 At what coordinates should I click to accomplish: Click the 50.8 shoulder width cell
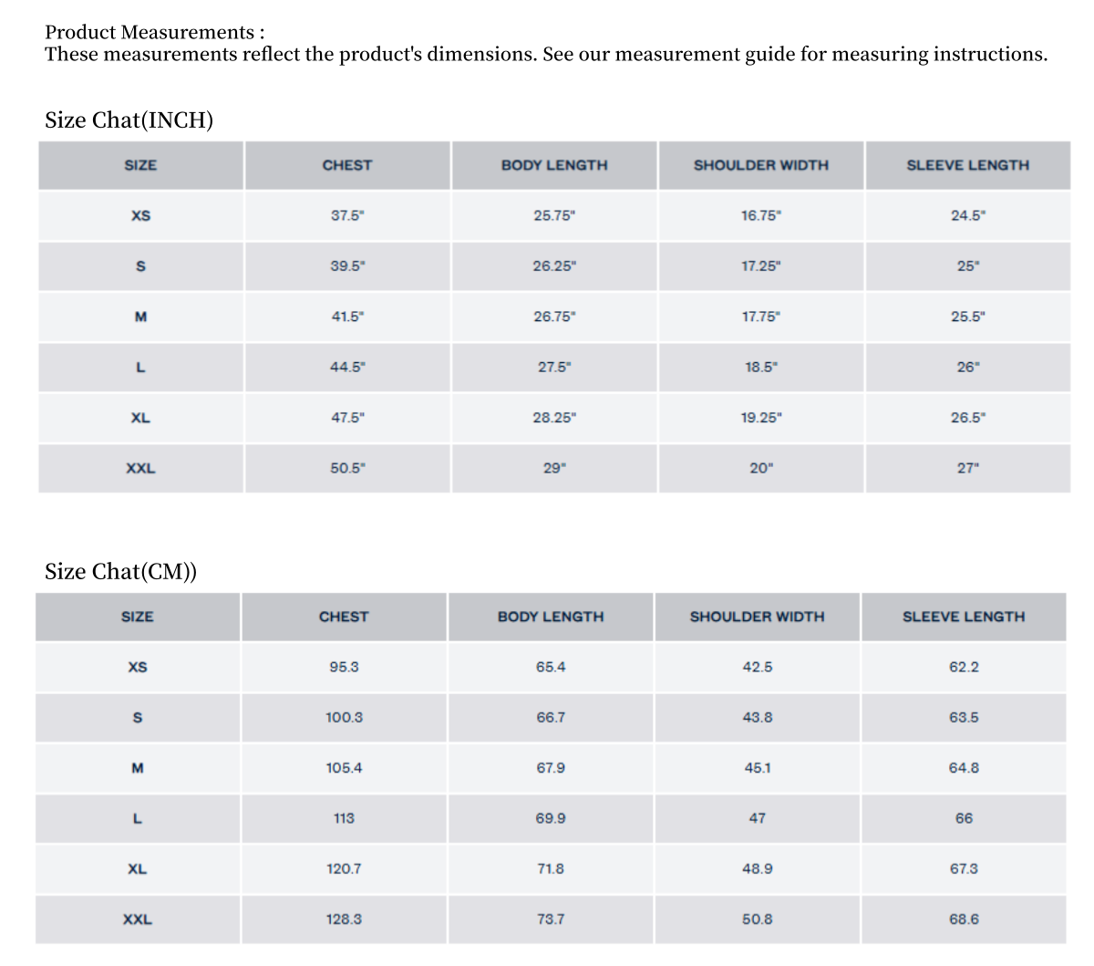[758, 919]
